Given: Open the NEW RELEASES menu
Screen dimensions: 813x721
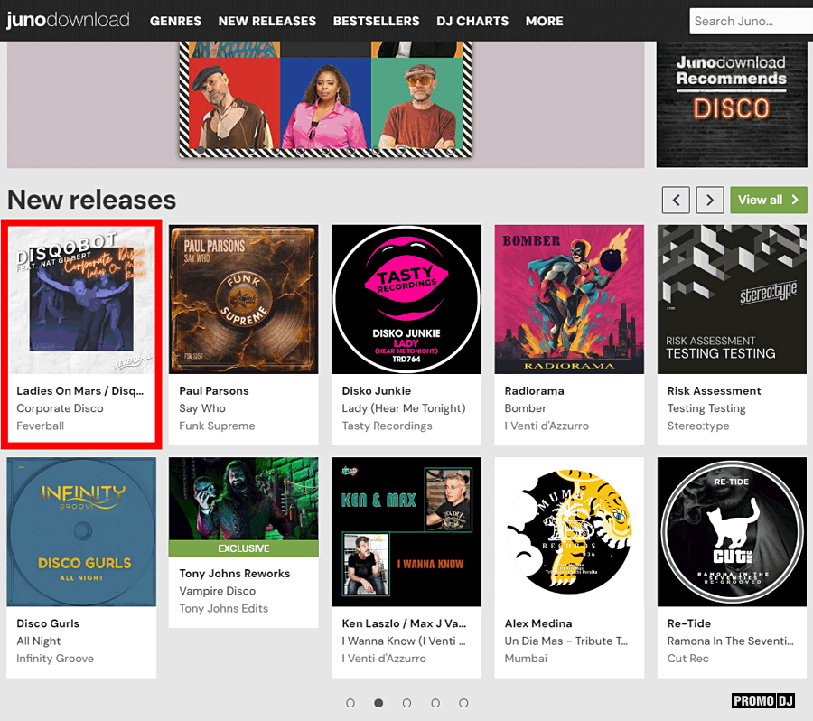Looking at the screenshot, I should pos(267,22).
